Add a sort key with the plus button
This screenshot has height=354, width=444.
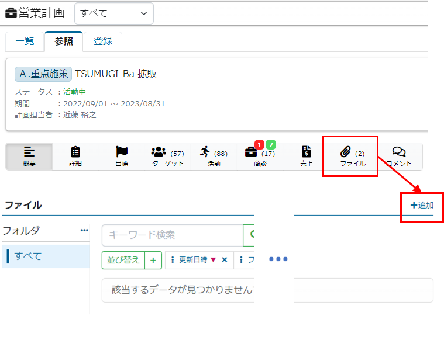point(153,260)
